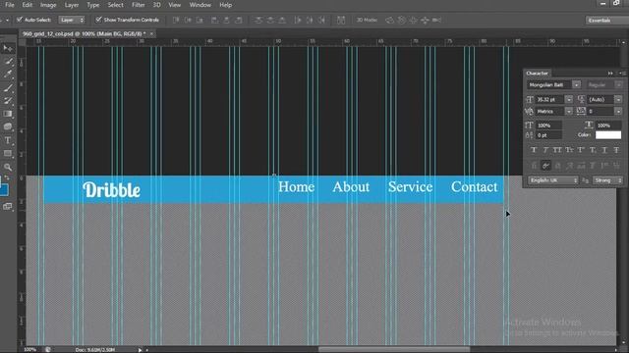Screen dimensions: 629x353
Task: Swap foreground and background colors
Action: tap(7, 177)
